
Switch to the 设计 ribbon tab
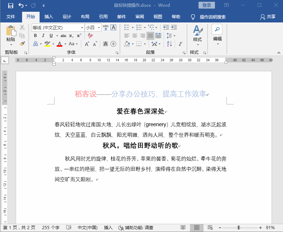coord(67,17)
